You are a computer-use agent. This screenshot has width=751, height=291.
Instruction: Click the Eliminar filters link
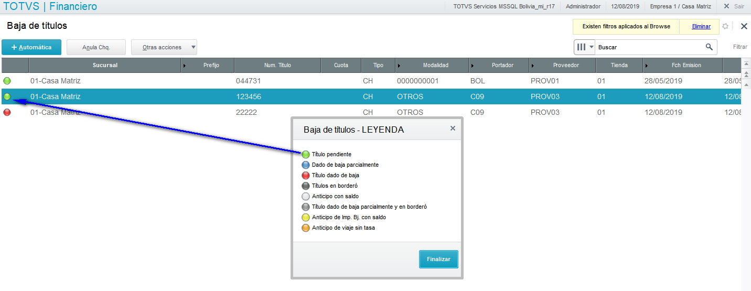click(x=701, y=26)
